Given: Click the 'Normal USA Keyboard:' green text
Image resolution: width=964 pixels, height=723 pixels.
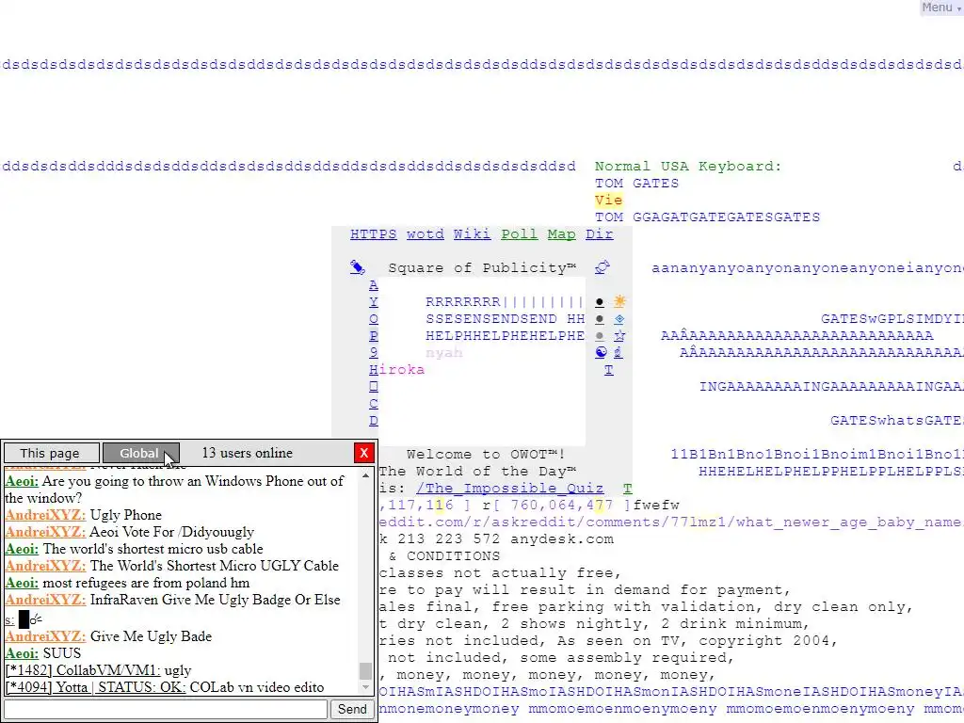Looking at the screenshot, I should [x=688, y=167].
